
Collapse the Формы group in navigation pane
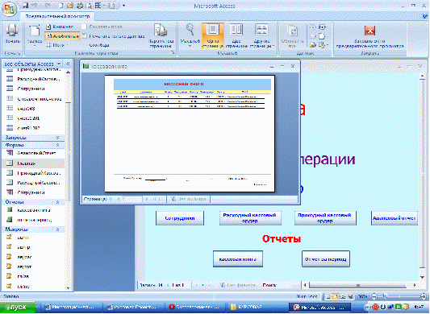pos(57,145)
